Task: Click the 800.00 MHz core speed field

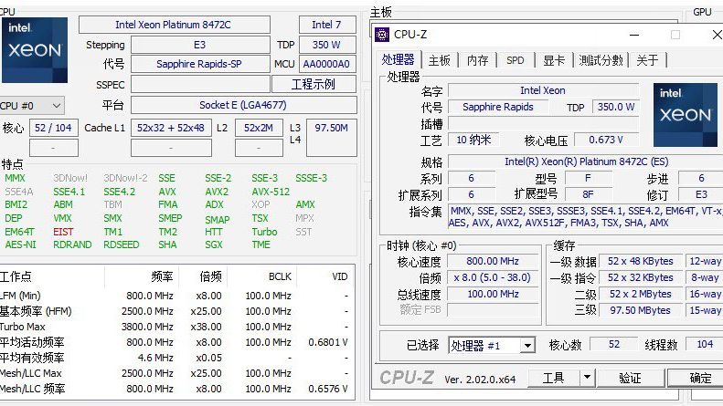Action: pos(493,262)
